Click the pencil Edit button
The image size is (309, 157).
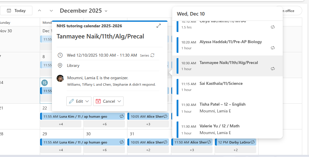pyautogui.click(x=76, y=101)
